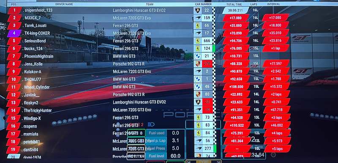
Task: Click the headlights icon above Fuel used
Action: pyautogui.click(x=151, y=125)
